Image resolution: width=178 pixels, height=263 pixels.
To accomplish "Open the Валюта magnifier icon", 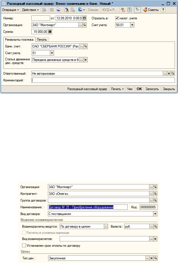I will click(155, 227).
